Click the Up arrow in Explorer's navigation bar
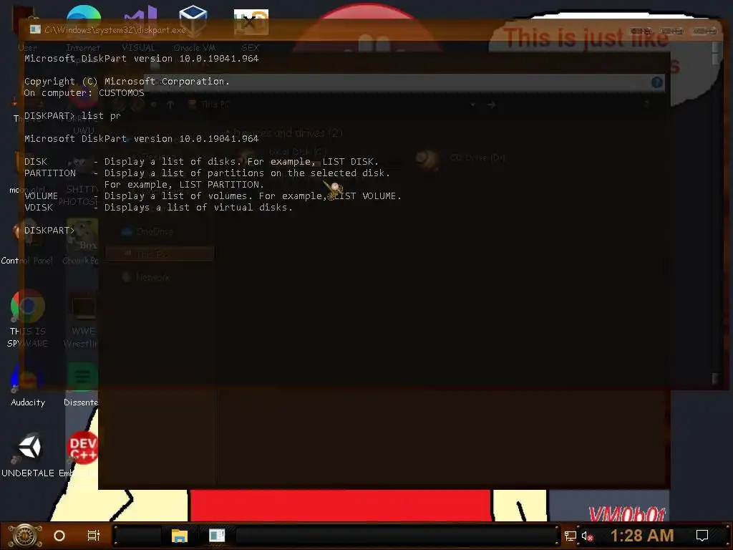733x550 pixels. coord(170,105)
